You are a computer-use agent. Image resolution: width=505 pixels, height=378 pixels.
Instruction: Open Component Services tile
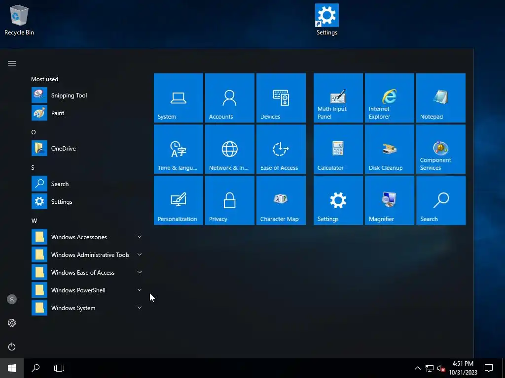pos(440,149)
